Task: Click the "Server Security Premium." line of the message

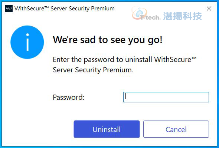Action: coord(93,70)
